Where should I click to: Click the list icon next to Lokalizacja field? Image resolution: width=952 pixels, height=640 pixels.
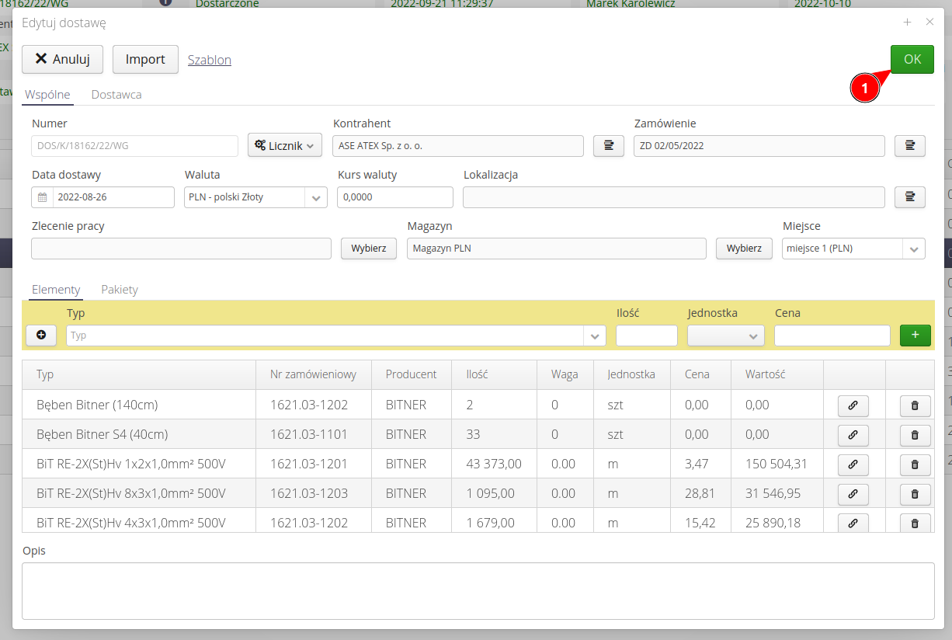pos(909,197)
